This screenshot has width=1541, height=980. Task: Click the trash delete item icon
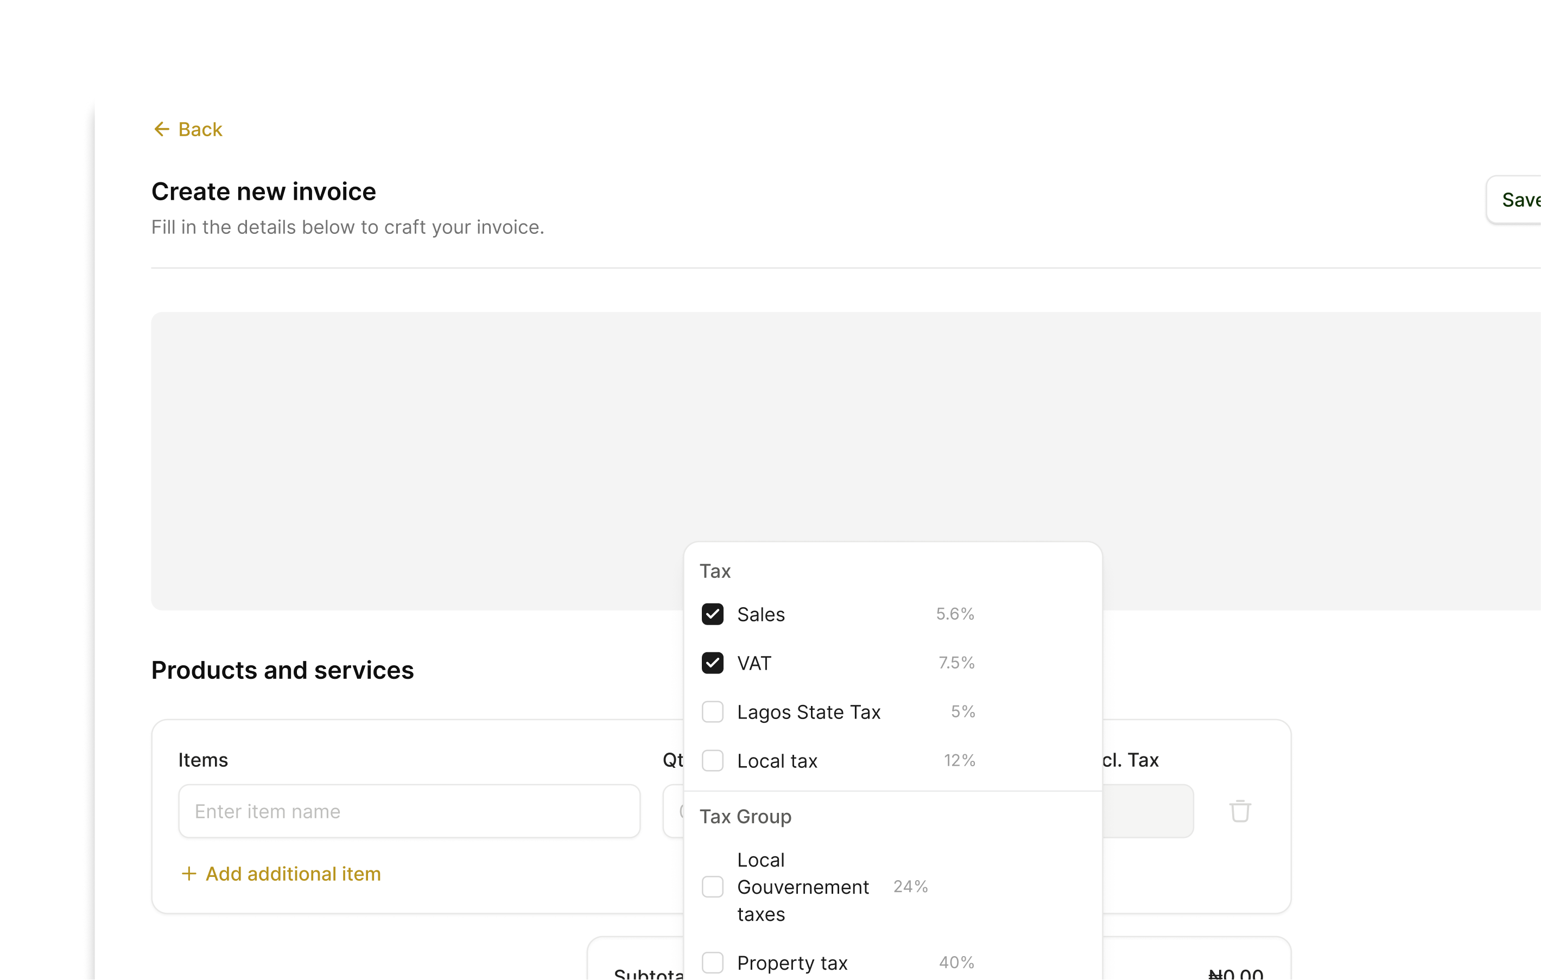1240,811
